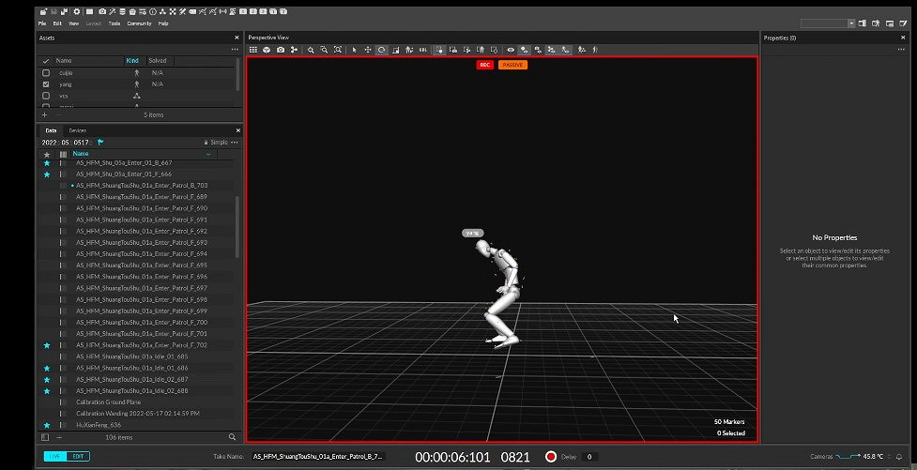
Task: Enable the checkbox for the cuijie asset
Action: [46, 72]
